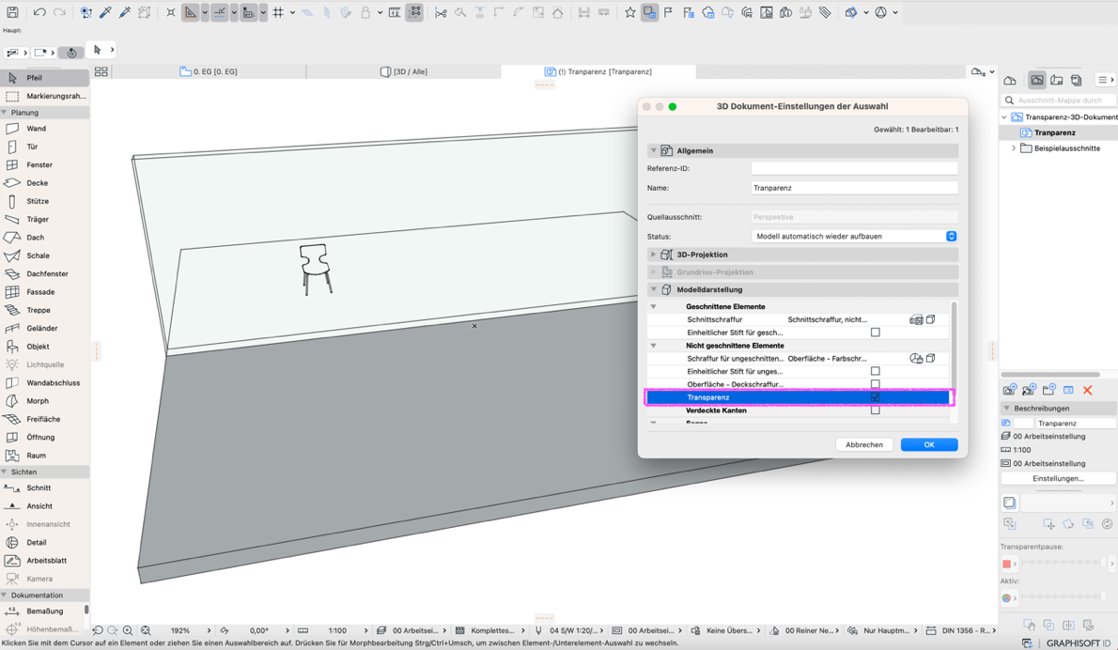This screenshot has height=650, width=1118.
Task: Expand the 3D-Projektion section
Action: pos(653,255)
